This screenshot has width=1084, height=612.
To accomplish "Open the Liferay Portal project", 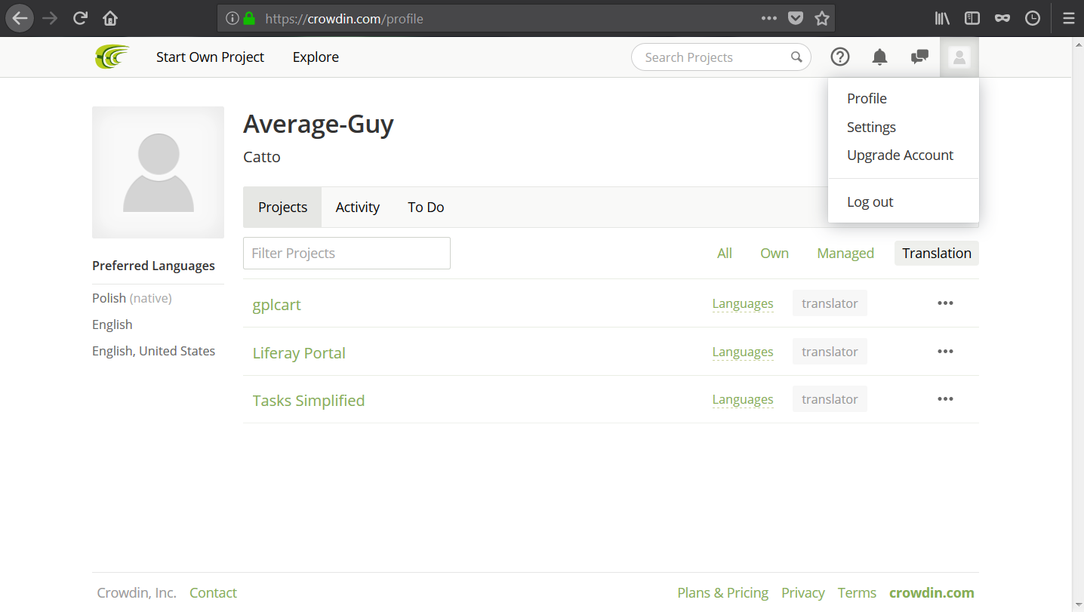I will (x=299, y=353).
